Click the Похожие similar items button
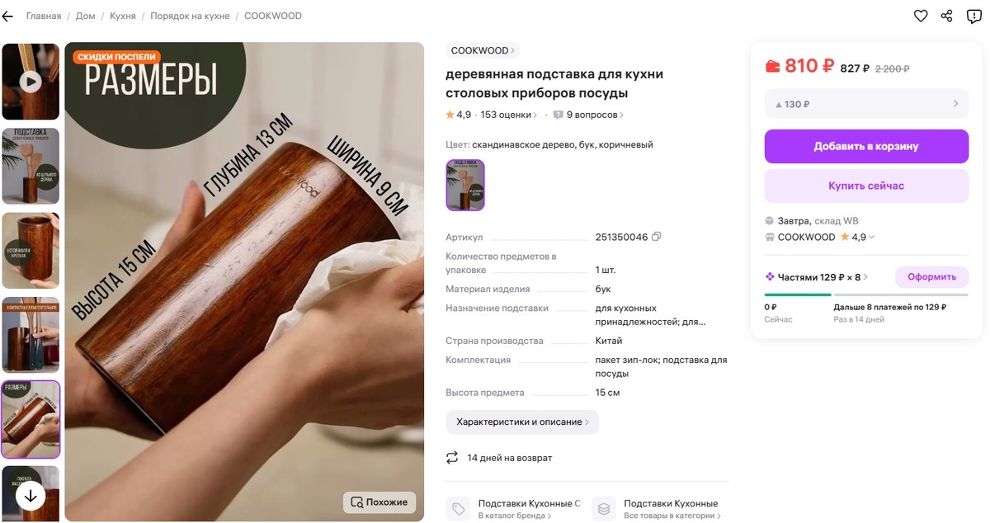 [379, 502]
